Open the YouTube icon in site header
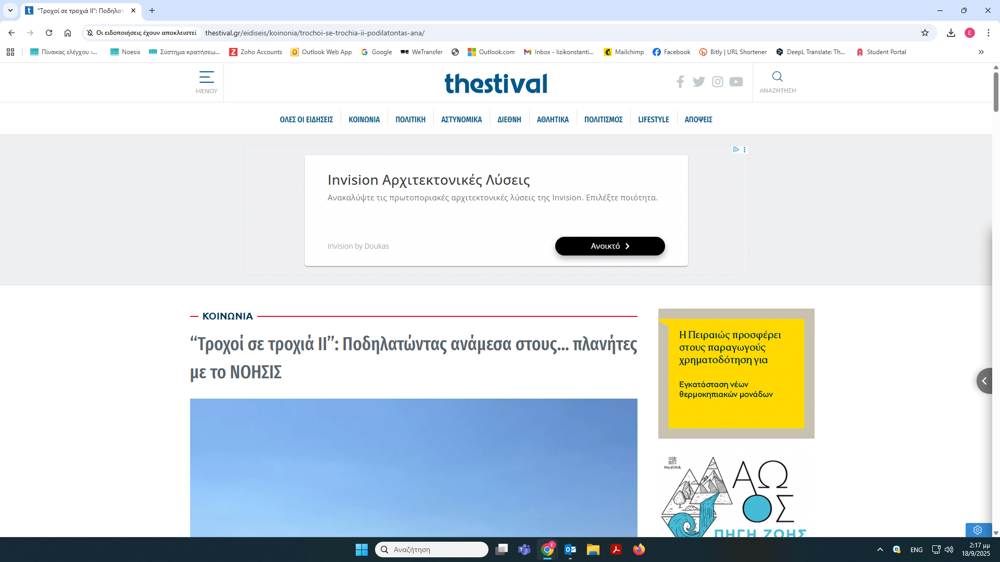This screenshot has height=562, width=1000. pyautogui.click(x=736, y=82)
